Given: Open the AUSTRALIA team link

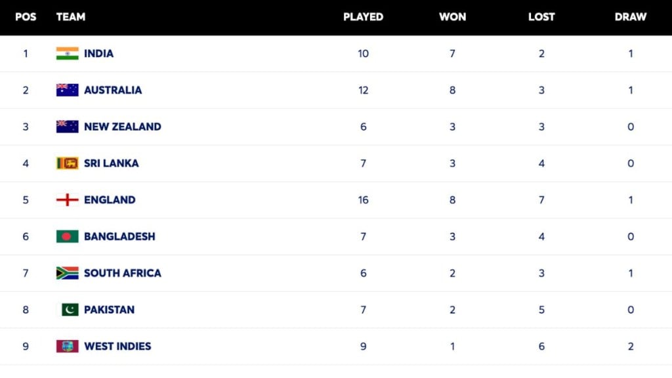Looking at the screenshot, I should point(113,91).
